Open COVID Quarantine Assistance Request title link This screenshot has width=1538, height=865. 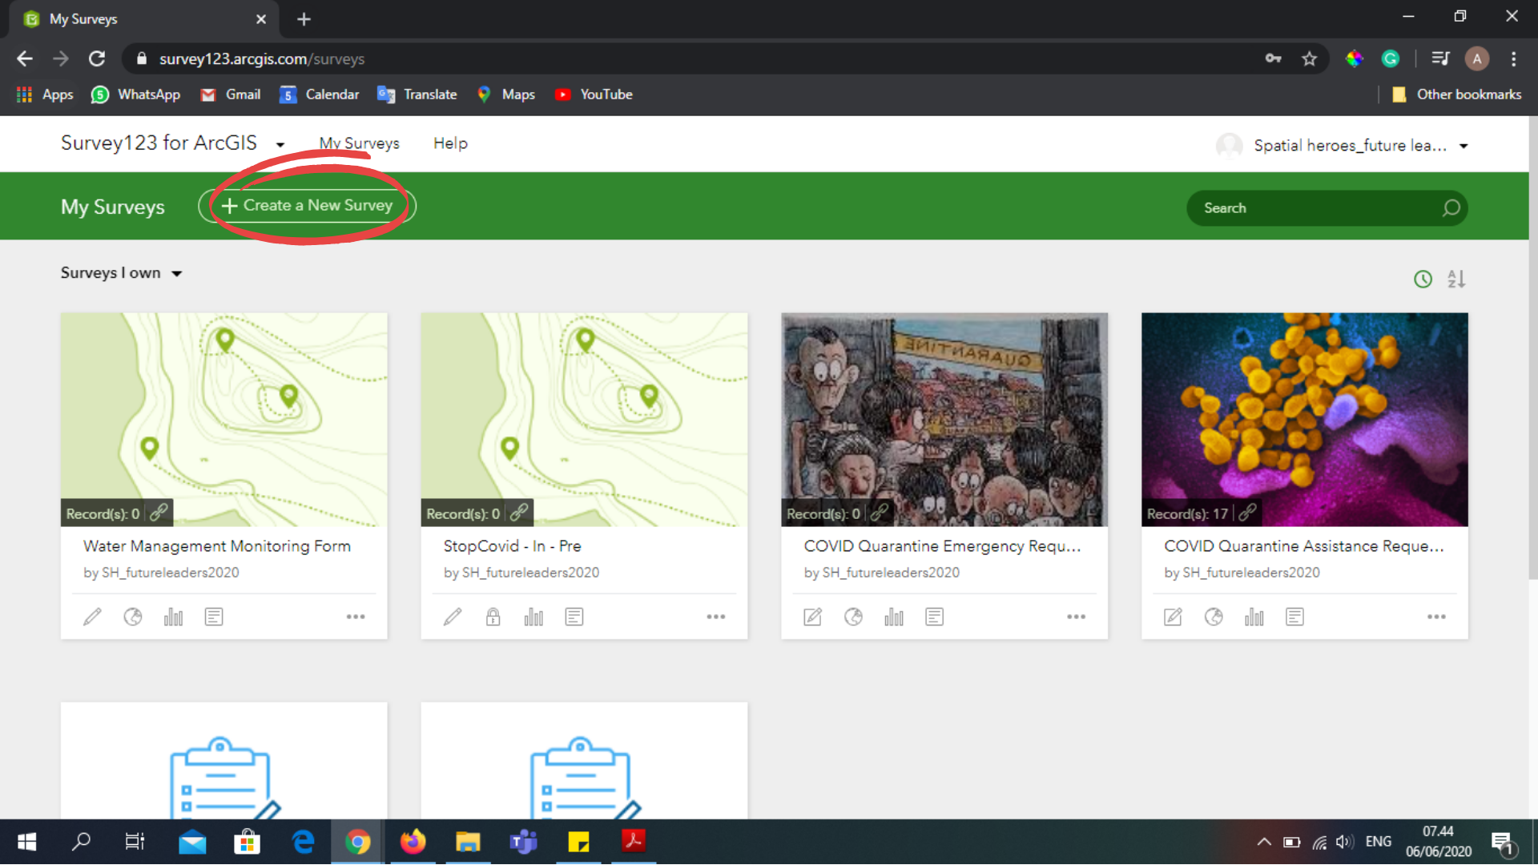pyautogui.click(x=1304, y=546)
